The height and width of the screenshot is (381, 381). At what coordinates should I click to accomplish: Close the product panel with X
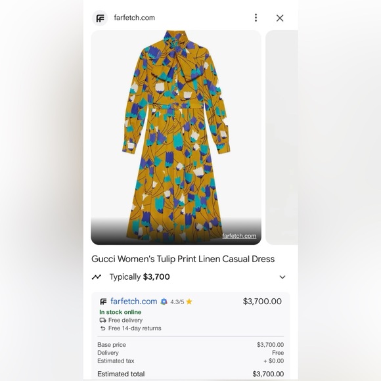(x=280, y=18)
